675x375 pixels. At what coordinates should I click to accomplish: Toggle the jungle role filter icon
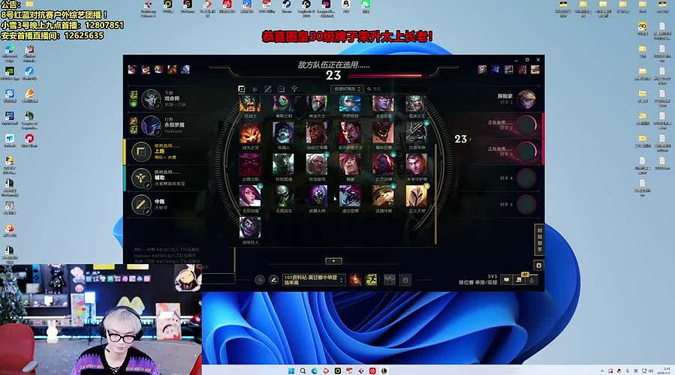pos(255,88)
